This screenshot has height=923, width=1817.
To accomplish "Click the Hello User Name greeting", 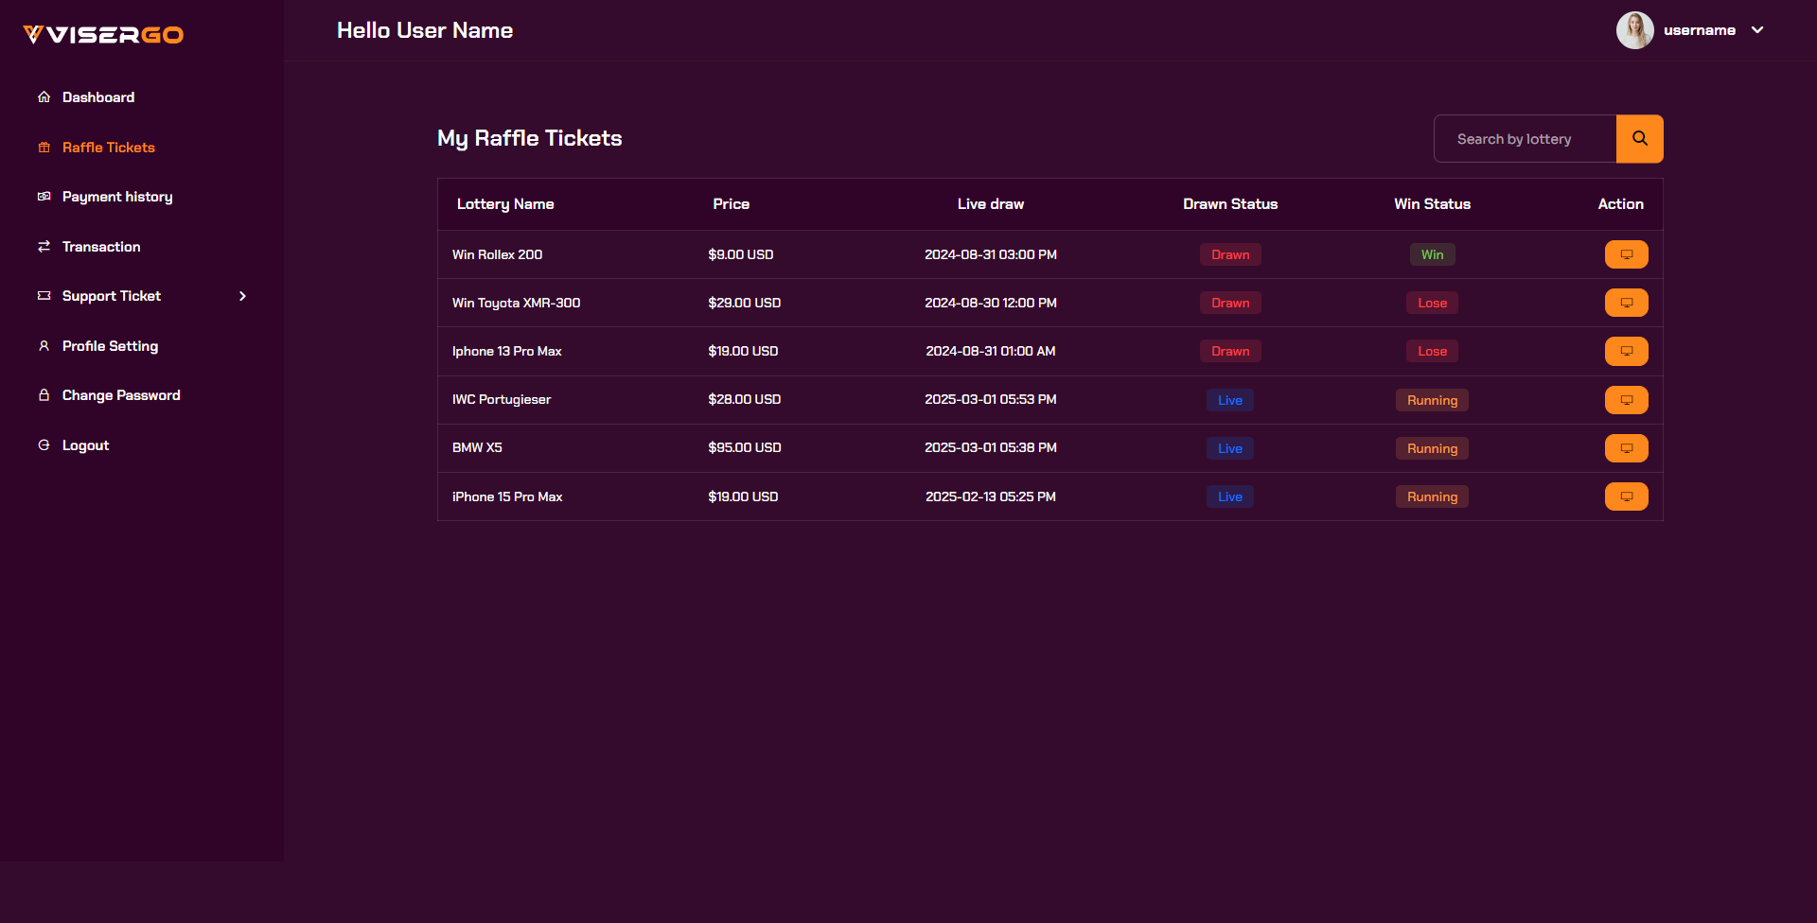I will (x=425, y=30).
